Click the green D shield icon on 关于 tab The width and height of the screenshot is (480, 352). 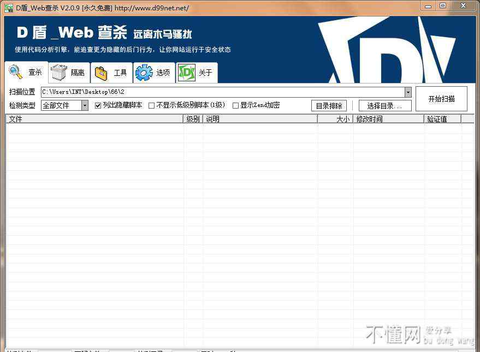pos(187,73)
